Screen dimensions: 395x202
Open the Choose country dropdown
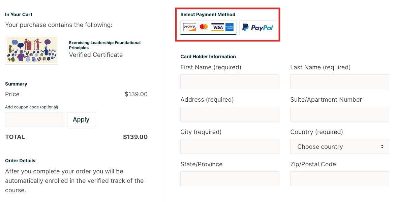point(339,147)
